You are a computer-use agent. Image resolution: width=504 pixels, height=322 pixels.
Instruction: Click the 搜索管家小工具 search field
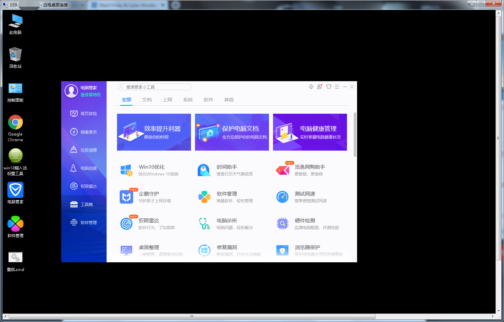(x=154, y=87)
